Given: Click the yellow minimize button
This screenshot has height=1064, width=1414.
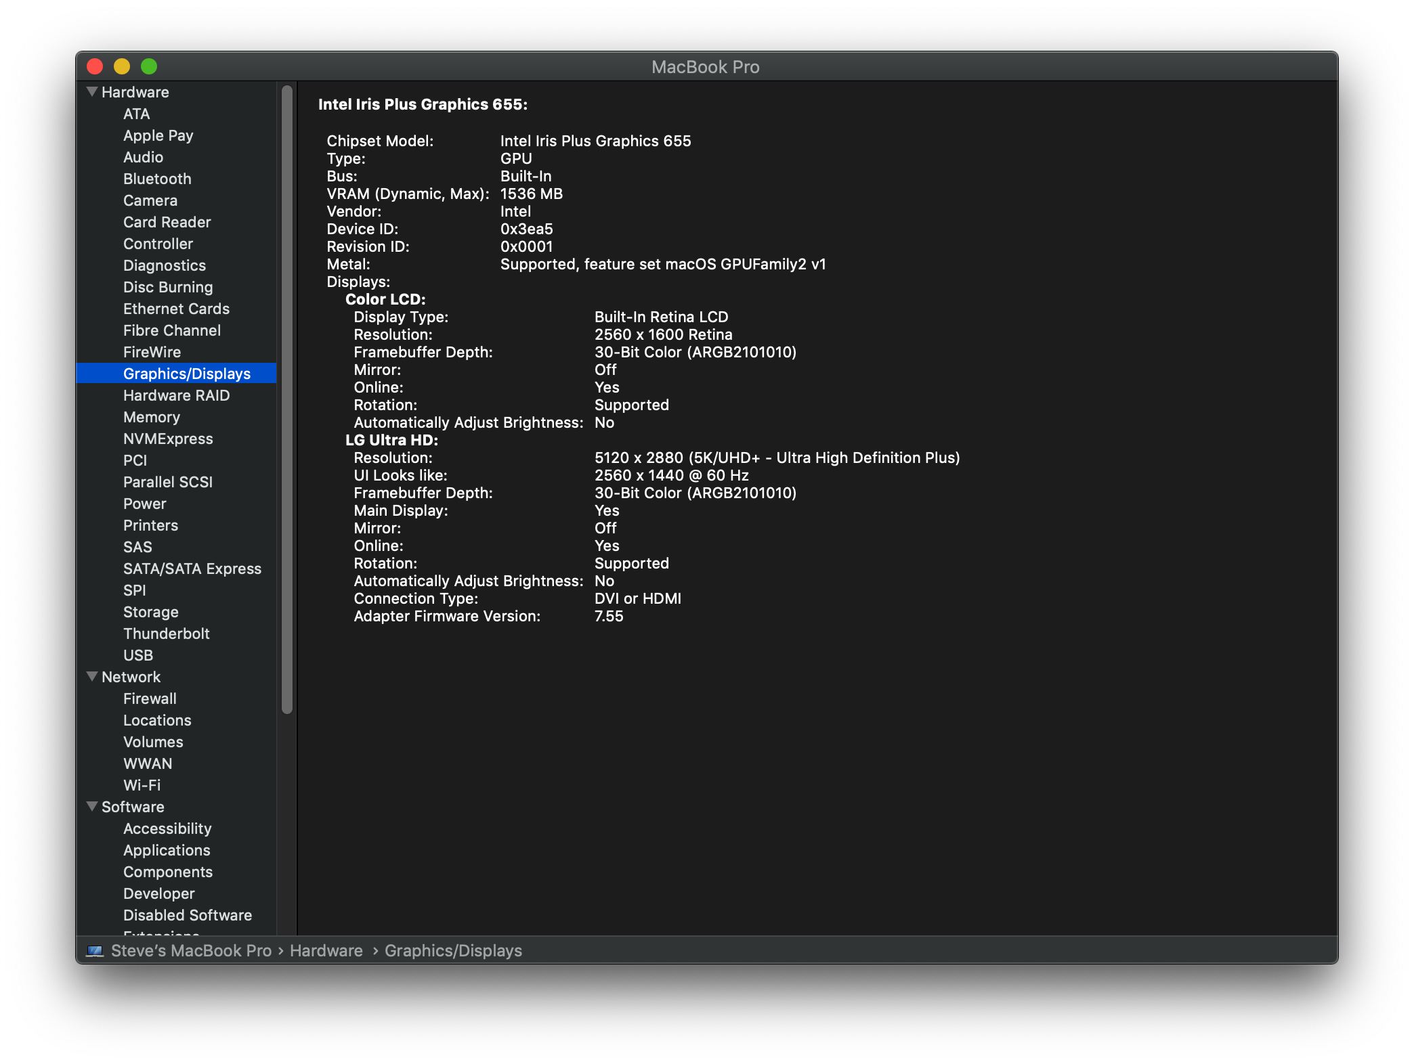Looking at the screenshot, I should click(122, 66).
